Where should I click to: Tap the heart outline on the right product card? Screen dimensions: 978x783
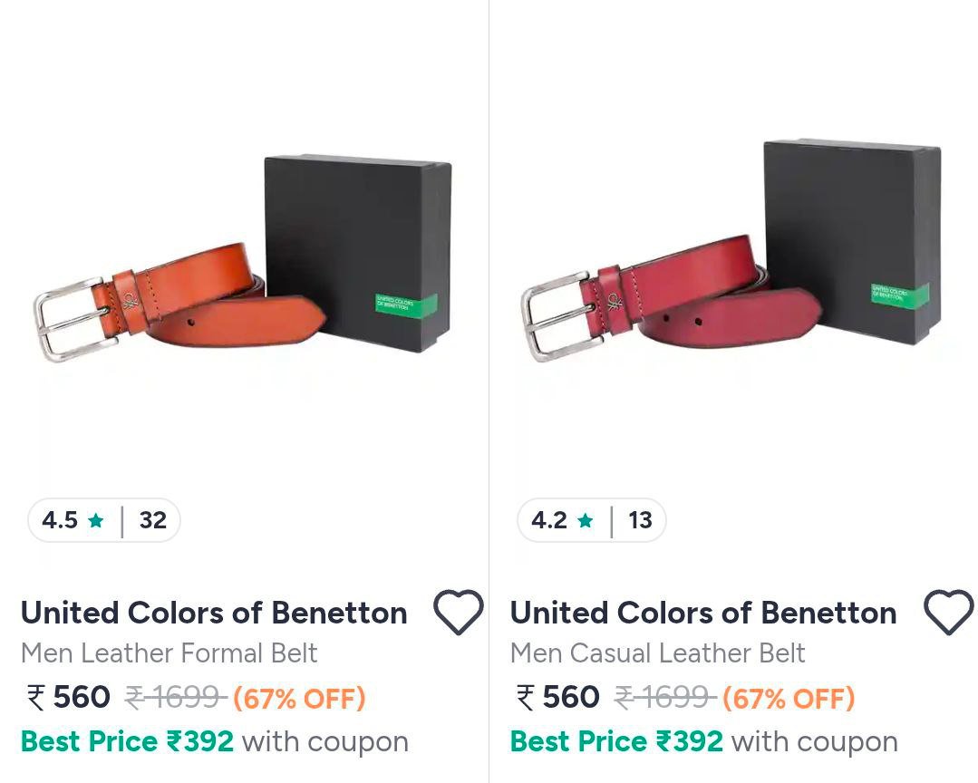pyautogui.click(x=948, y=611)
